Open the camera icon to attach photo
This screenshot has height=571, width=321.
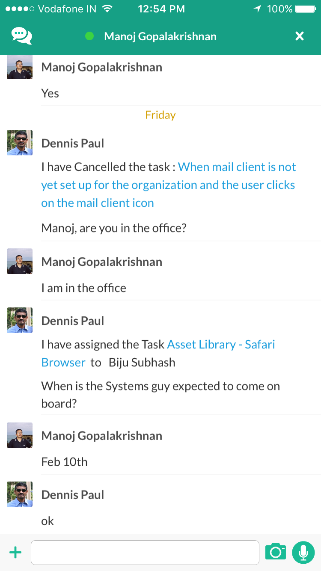point(275,552)
